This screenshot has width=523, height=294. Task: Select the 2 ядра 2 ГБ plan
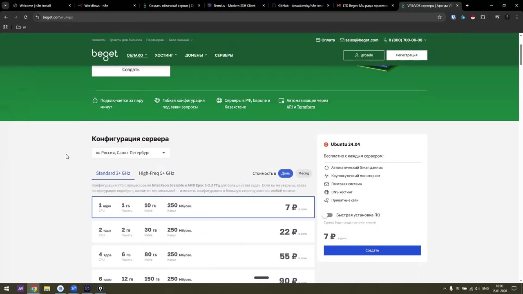pyautogui.click(x=203, y=232)
